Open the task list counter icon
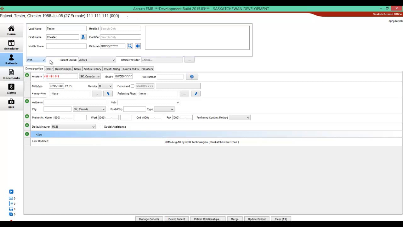 pyautogui.click(x=11, y=204)
